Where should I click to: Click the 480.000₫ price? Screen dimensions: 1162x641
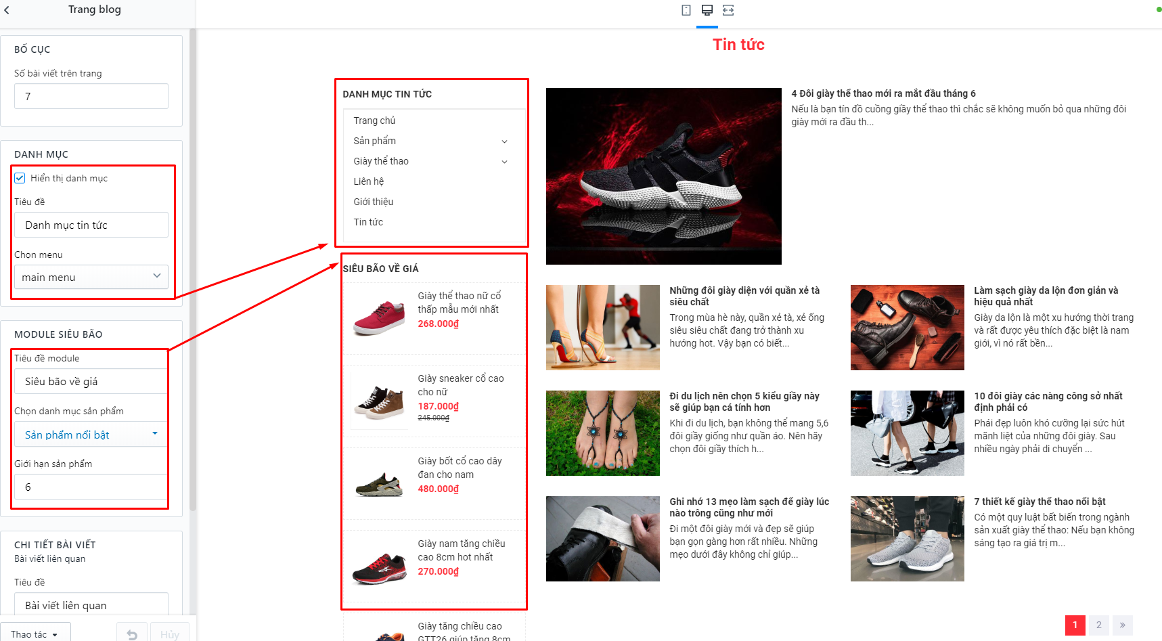(439, 489)
